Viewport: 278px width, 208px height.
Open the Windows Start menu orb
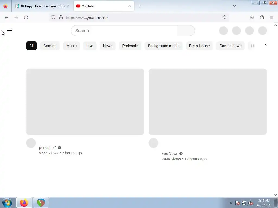click(x=7, y=203)
